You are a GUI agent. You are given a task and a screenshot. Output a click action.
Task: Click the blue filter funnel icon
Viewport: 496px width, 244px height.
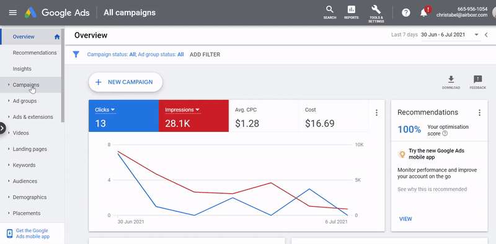click(76, 54)
